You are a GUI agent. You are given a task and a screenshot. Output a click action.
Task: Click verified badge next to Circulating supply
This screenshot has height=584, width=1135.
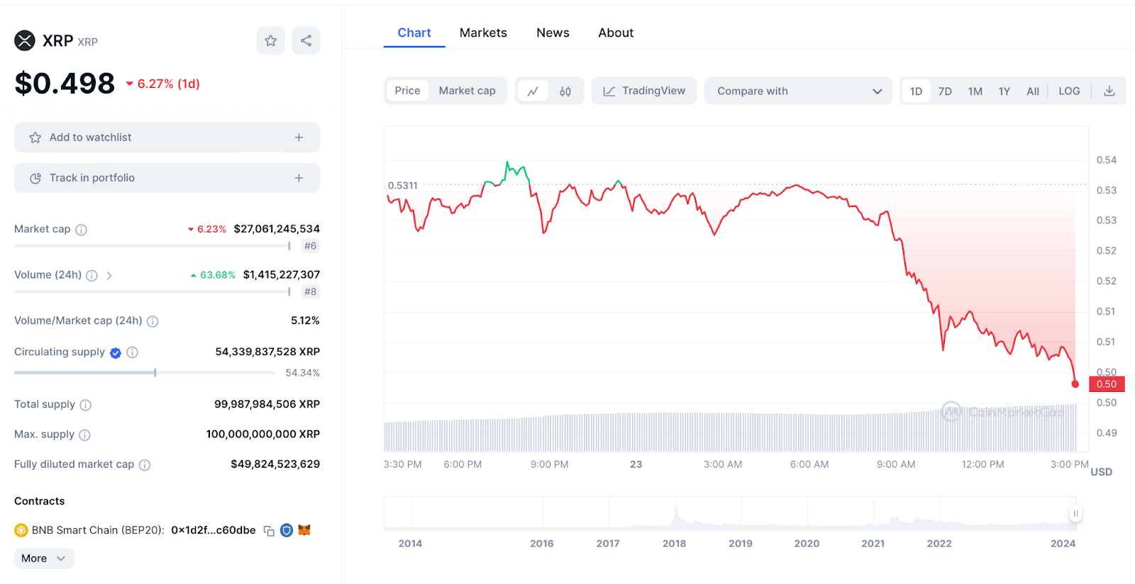116,352
